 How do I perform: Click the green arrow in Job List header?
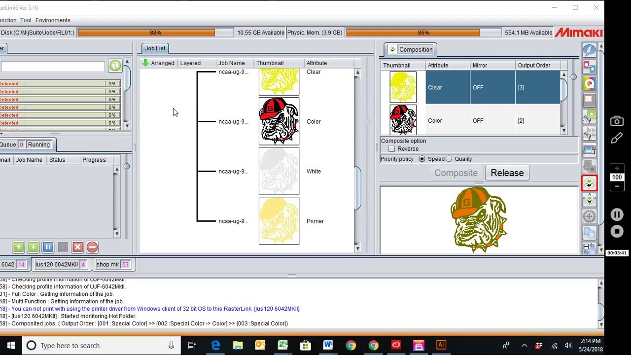point(145,63)
